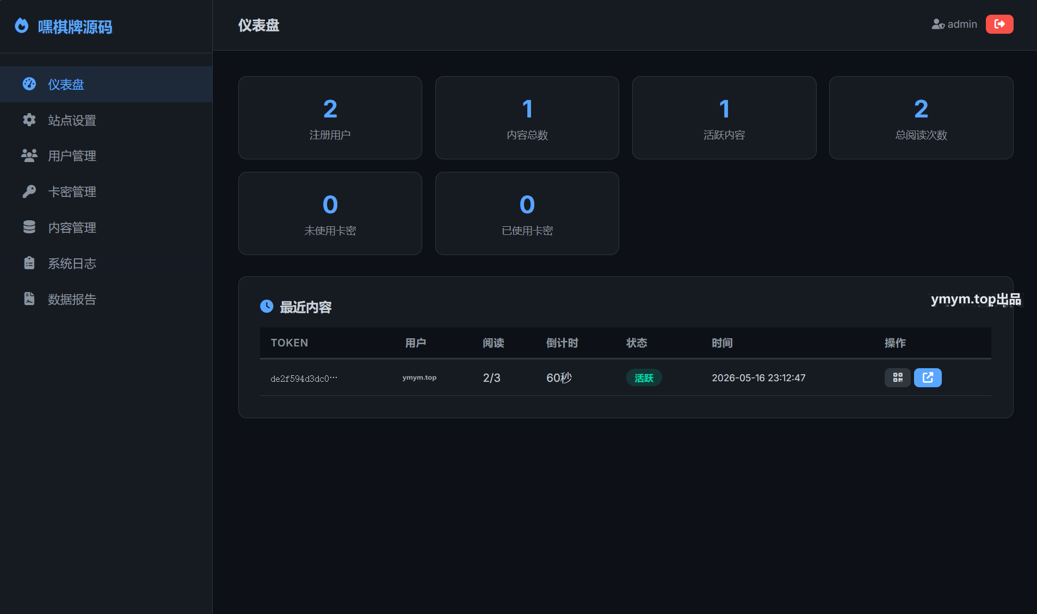Click the 2/3 read count
The image size is (1037, 614).
[492, 377]
